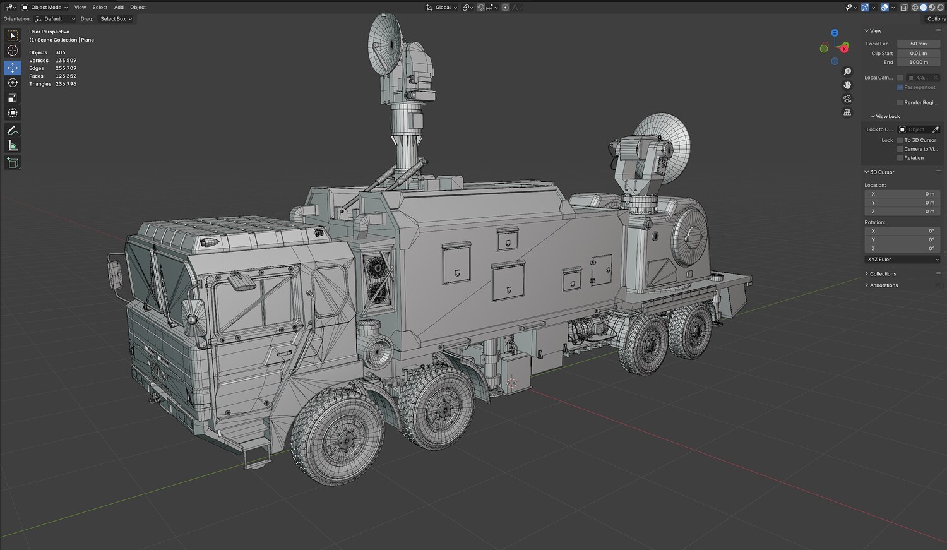Screen dimensions: 947x550
Task: Open the View menu
Action: (80, 8)
